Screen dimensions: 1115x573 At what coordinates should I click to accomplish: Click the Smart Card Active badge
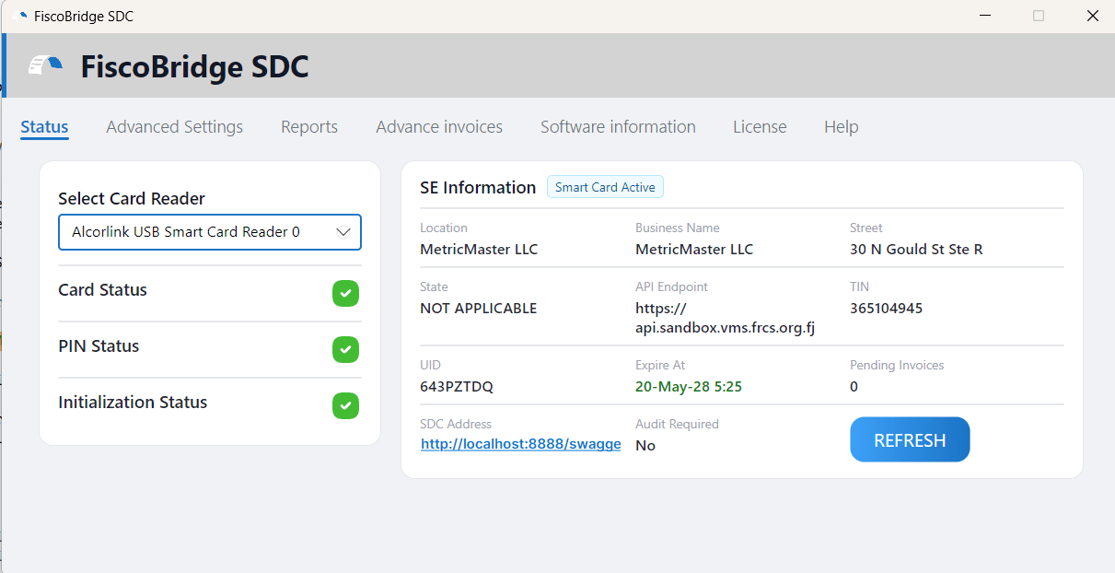pos(605,187)
